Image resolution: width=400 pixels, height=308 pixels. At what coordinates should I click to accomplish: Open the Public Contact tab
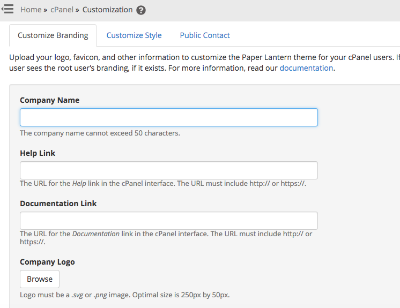pyautogui.click(x=205, y=35)
